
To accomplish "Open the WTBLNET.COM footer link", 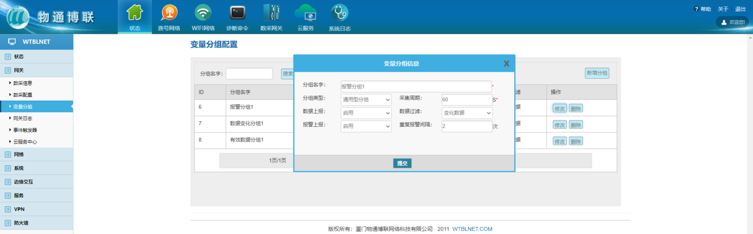I will coord(472,229).
